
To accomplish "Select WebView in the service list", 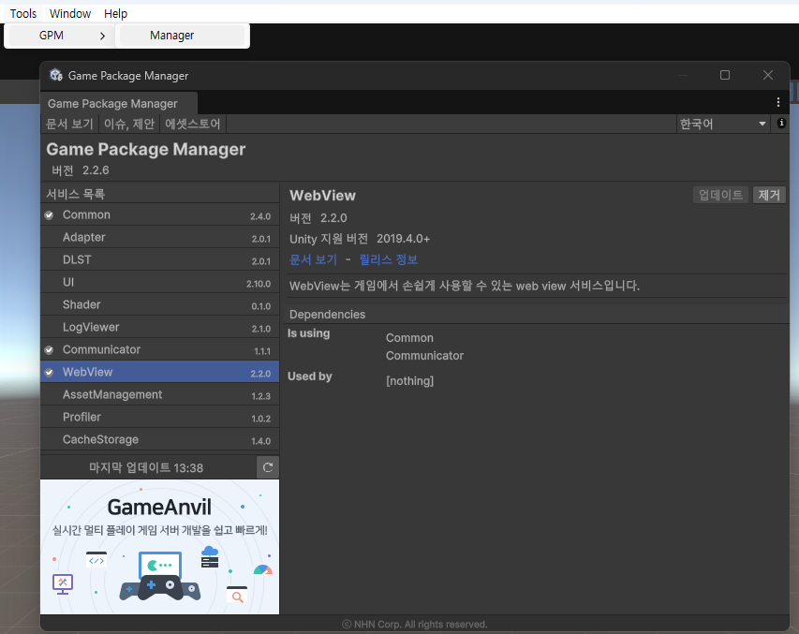I will [159, 372].
